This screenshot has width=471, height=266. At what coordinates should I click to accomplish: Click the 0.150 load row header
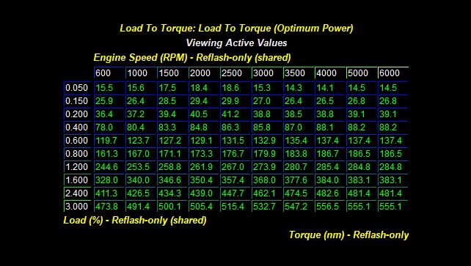click(77, 101)
